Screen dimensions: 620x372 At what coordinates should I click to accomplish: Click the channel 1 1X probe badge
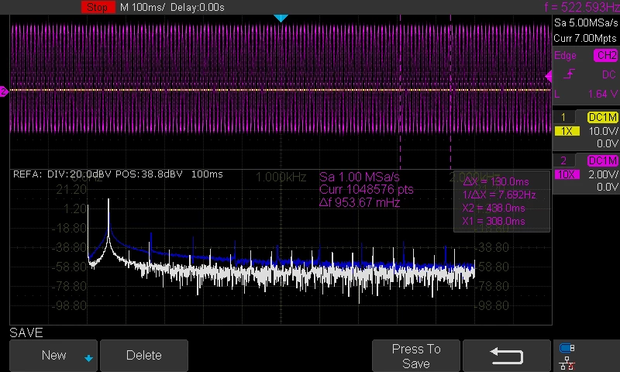click(x=567, y=131)
